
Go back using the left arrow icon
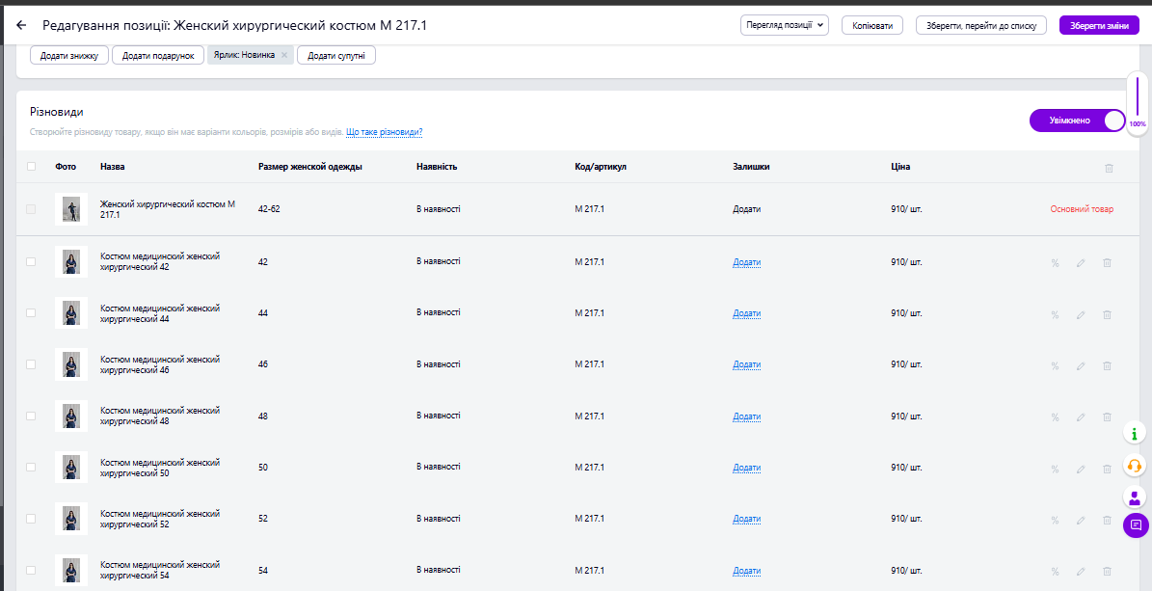21,25
